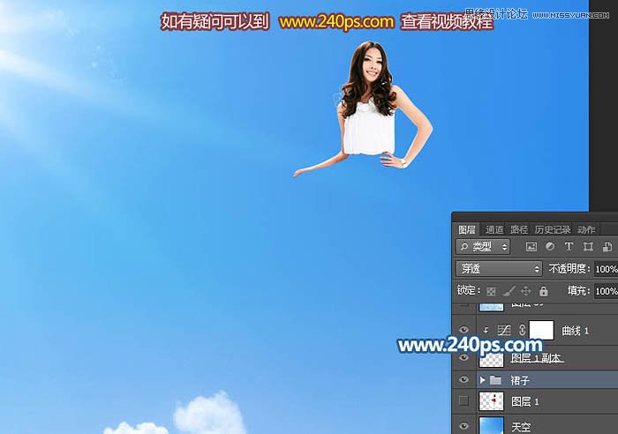Click the adjustment layer filter icon
This screenshot has width=618, height=434.
(549, 247)
